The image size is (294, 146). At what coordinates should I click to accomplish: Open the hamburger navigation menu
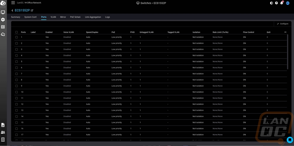pos(13,3)
